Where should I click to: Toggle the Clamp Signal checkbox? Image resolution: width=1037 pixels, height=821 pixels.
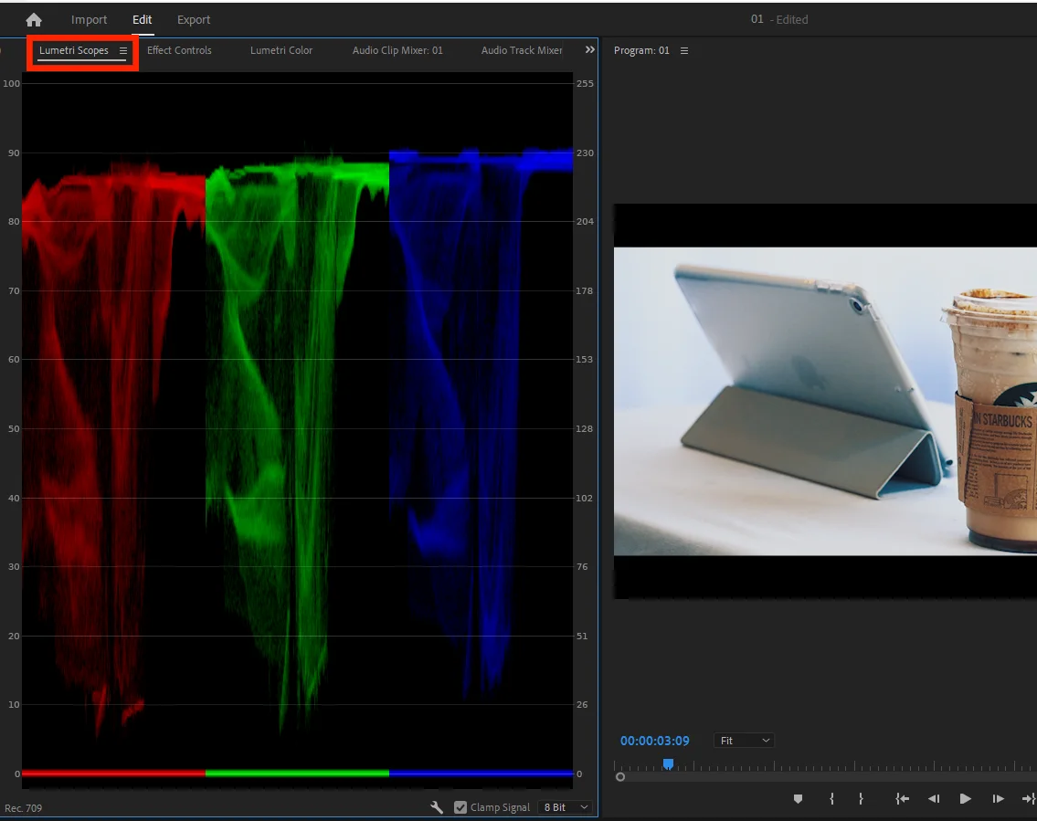tap(460, 807)
